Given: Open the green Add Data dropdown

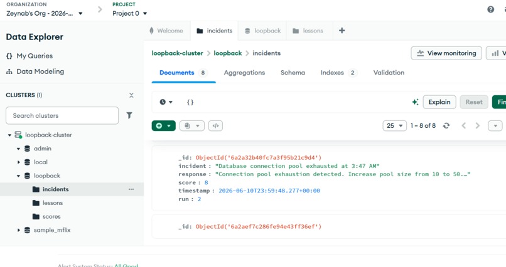Looking at the screenshot, I should point(164,125).
